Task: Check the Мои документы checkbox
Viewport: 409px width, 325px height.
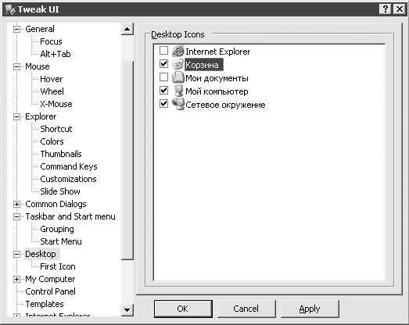Action: point(163,77)
